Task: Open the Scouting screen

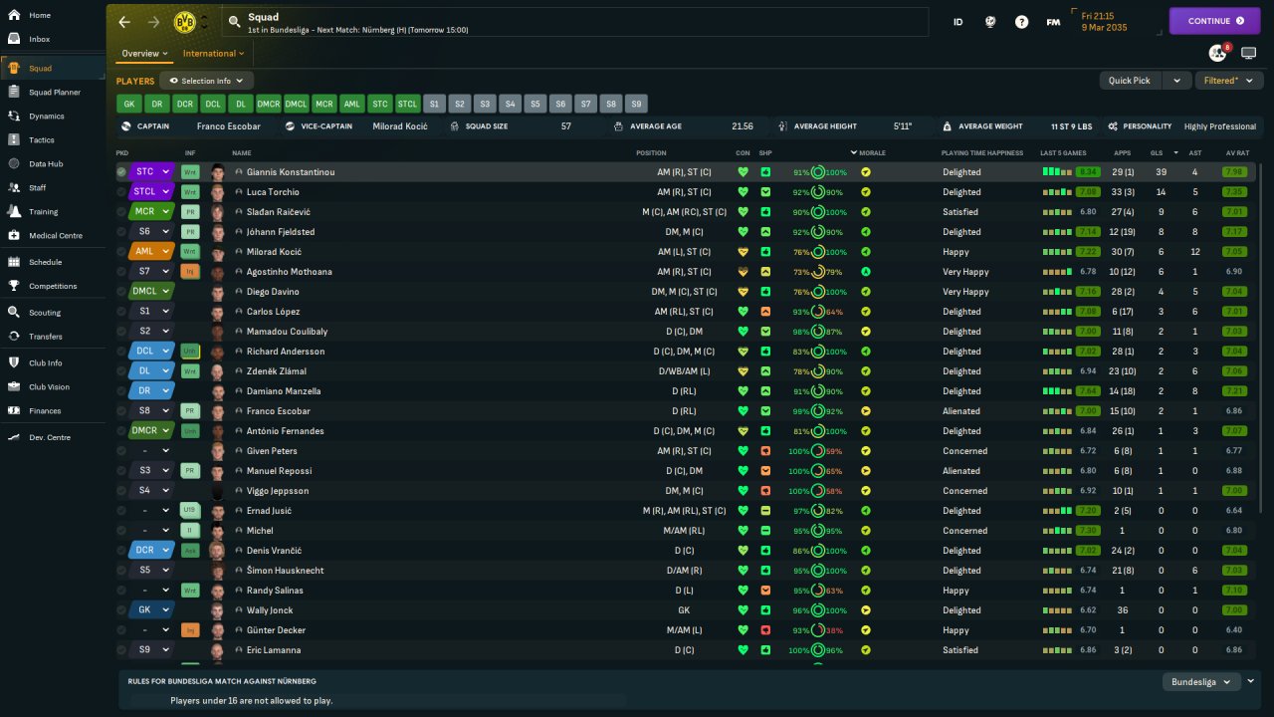Action: (x=44, y=313)
